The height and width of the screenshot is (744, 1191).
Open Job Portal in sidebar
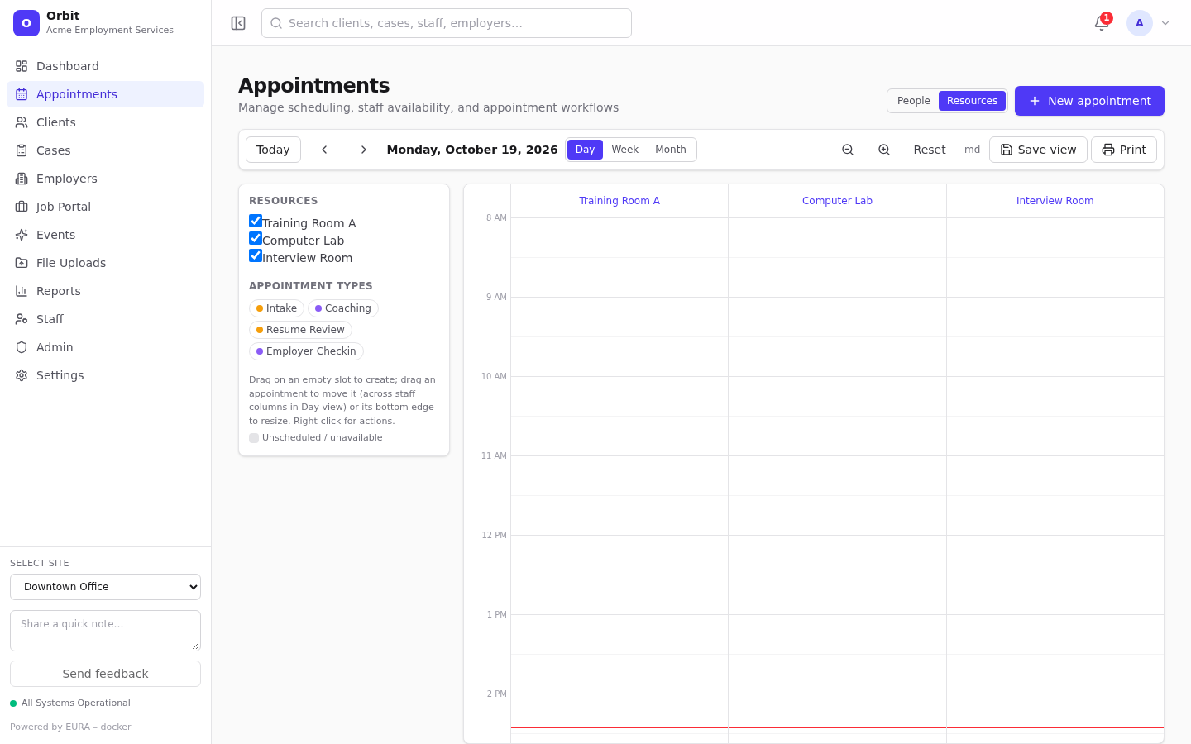pyautogui.click(x=105, y=207)
